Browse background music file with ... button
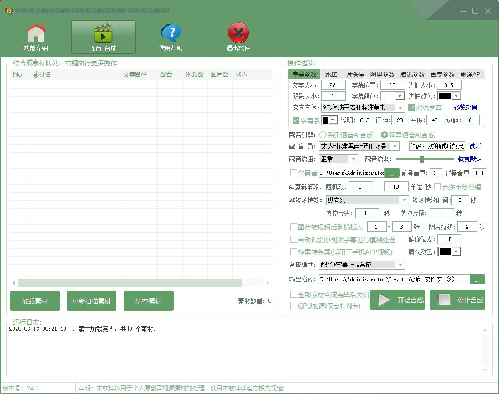 (x=392, y=173)
